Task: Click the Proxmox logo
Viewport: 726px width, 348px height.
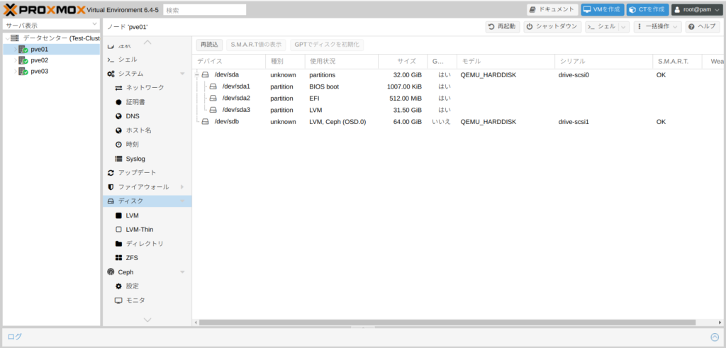Action: tap(45, 9)
